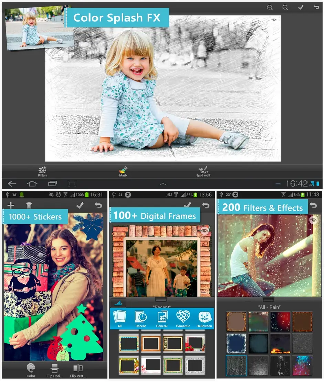Delete the selected sticker with the trash icon

(x=29, y=205)
